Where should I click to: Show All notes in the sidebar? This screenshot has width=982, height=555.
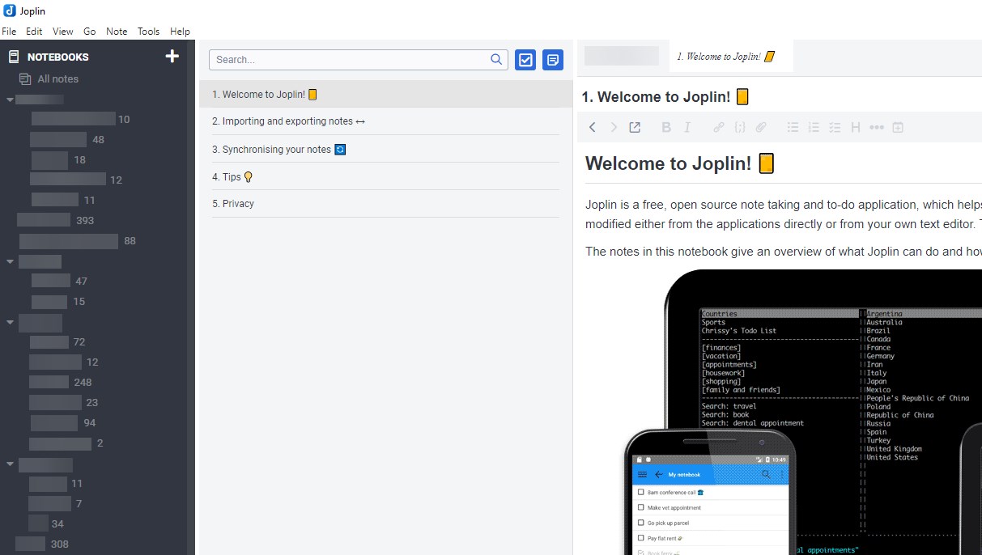point(57,79)
